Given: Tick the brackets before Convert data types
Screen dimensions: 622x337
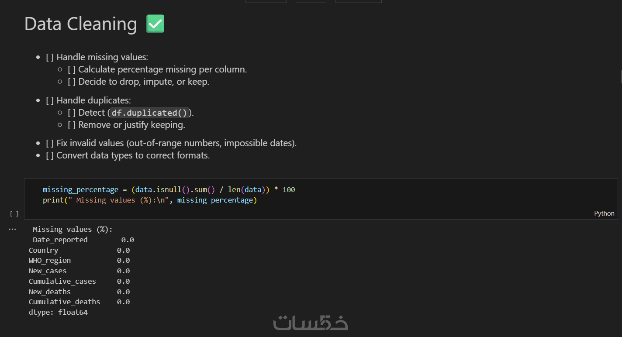Looking at the screenshot, I should [50, 155].
